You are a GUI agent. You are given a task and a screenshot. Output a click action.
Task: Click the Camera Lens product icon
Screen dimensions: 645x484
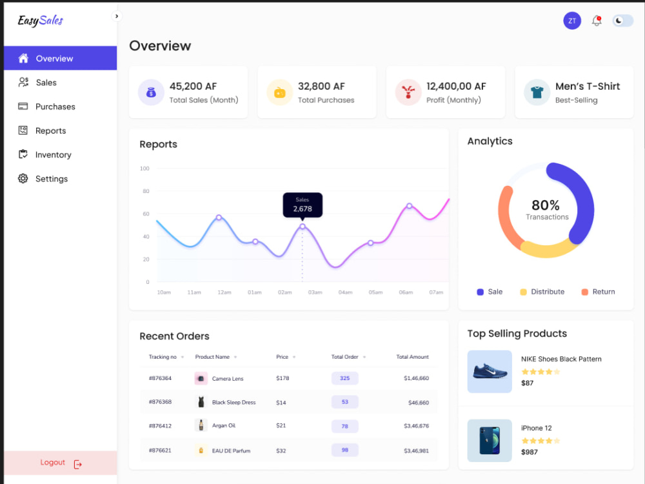coord(201,378)
